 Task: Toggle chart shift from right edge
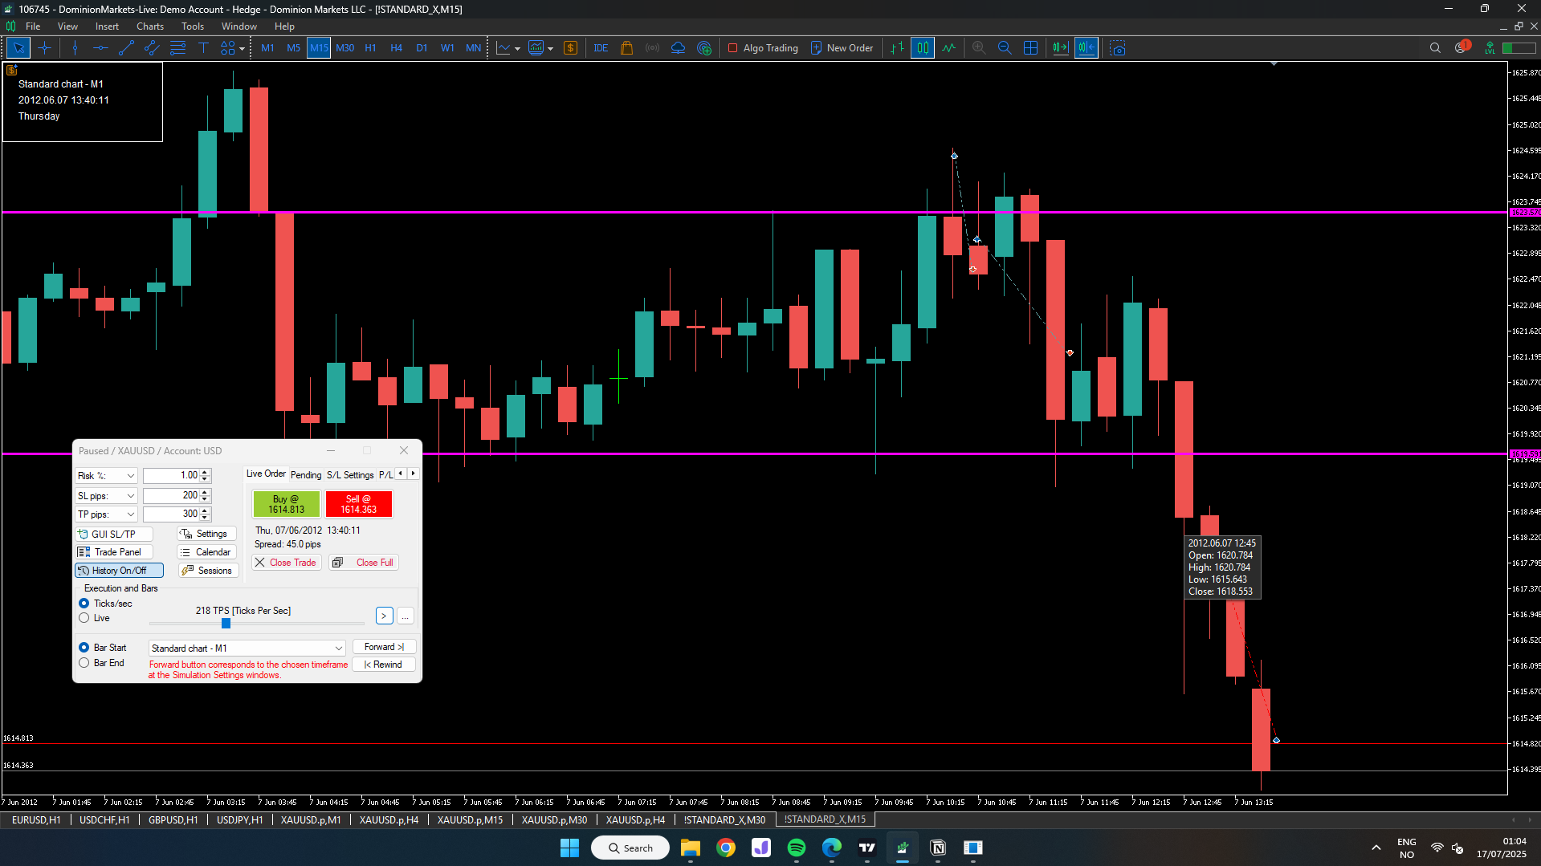click(x=1086, y=48)
